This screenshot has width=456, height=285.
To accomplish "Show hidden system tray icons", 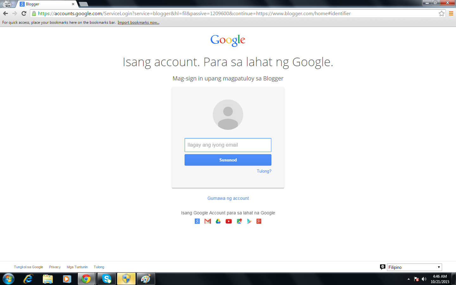I will pos(408,279).
